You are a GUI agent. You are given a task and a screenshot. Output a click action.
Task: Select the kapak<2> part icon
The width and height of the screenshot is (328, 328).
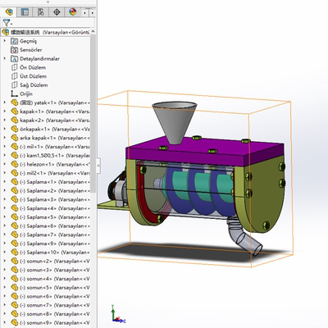[x=15, y=120]
